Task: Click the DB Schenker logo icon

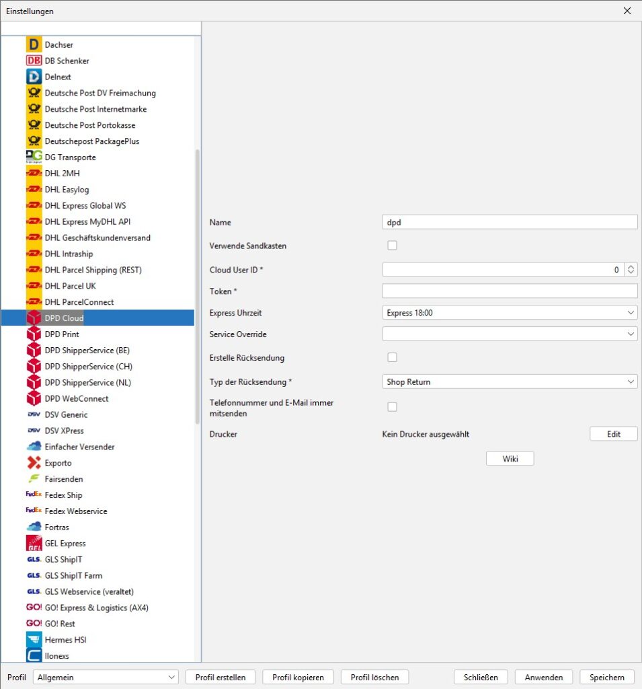Action: (34, 61)
